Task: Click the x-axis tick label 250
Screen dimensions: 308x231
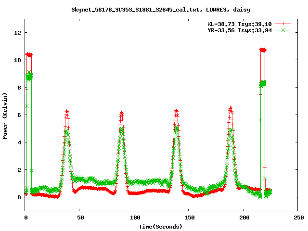Action: point(299,218)
